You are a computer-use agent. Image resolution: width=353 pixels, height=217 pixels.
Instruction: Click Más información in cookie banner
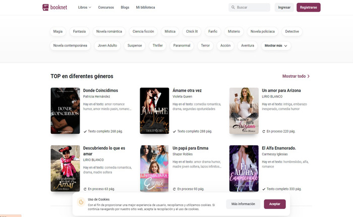click(243, 204)
